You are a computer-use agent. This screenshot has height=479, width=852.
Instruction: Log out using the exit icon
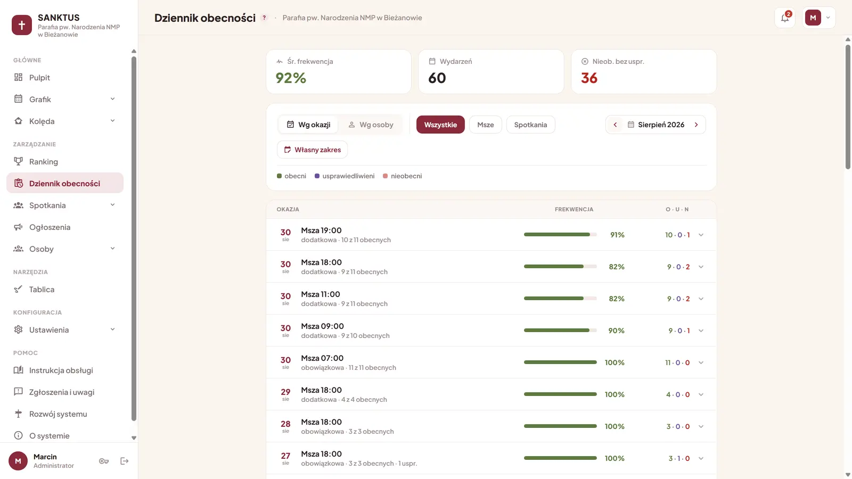(125, 461)
